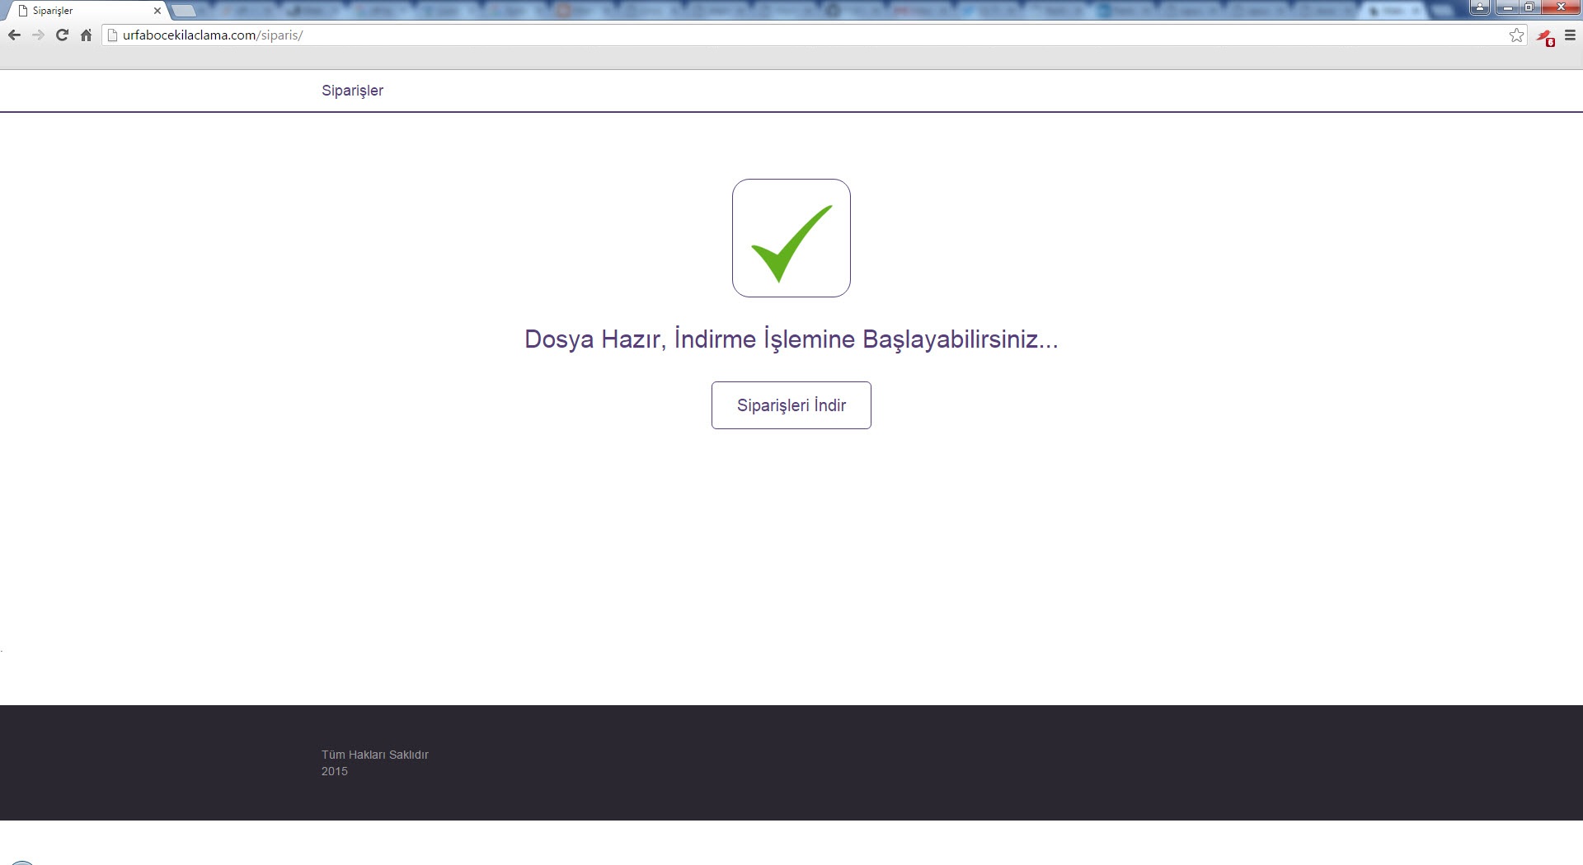1583x865 pixels.
Task: Open a new tab
Action: [x=184, y=11]
